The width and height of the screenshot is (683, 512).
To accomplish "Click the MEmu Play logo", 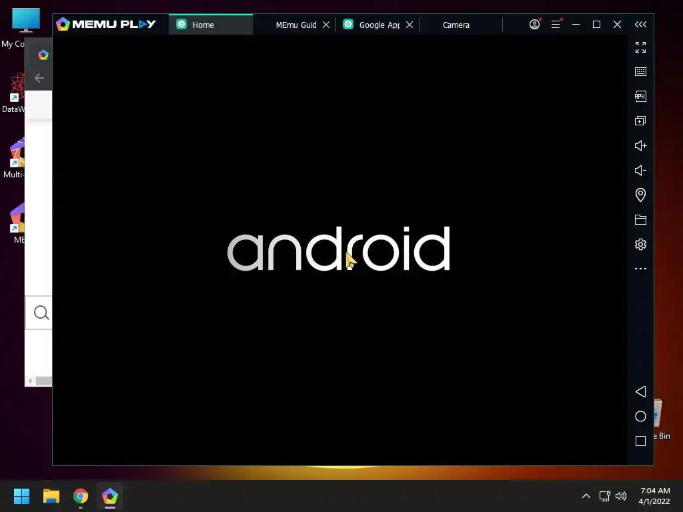I will (x=106, y=24).
